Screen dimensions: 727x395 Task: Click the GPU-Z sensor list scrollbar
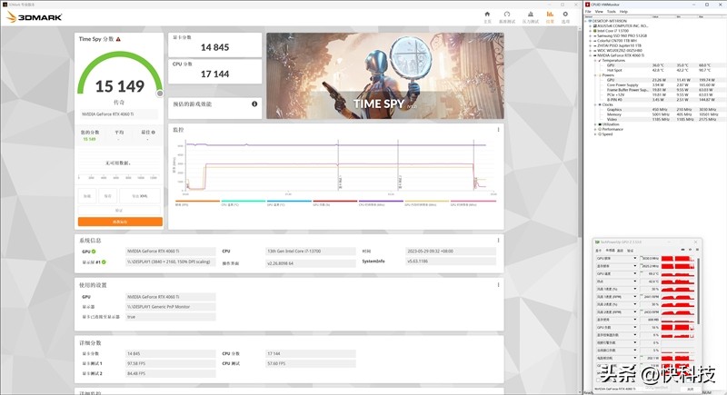coord(699,291)
